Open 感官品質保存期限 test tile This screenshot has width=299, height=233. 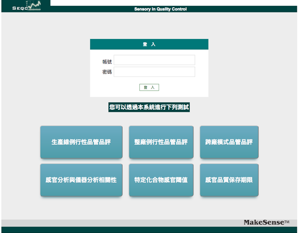(229, 180)
